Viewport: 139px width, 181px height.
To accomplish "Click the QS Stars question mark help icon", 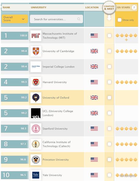I will tap(134, 7).
